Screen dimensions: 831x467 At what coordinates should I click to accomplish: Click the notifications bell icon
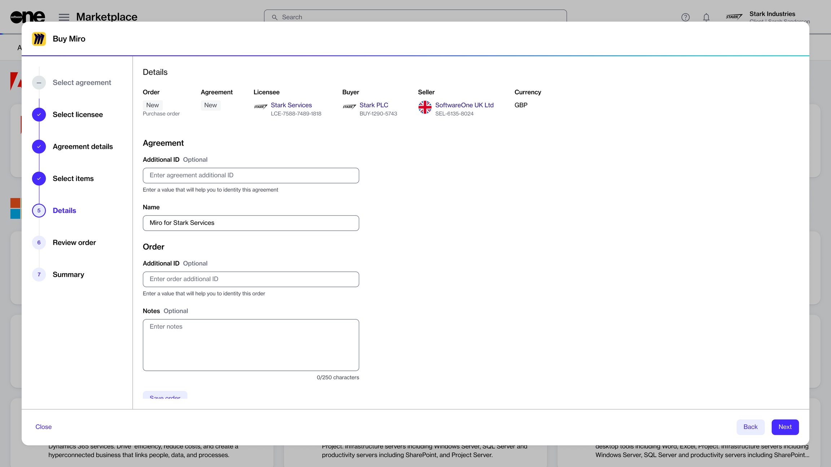point(706,17)
